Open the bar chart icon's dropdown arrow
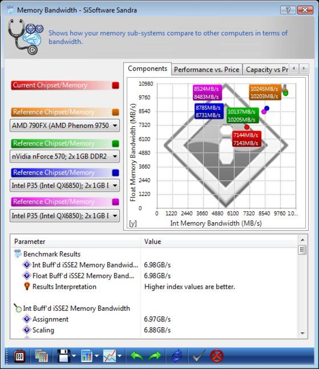This screenshot has height=369, width=319. coord(97,356)
